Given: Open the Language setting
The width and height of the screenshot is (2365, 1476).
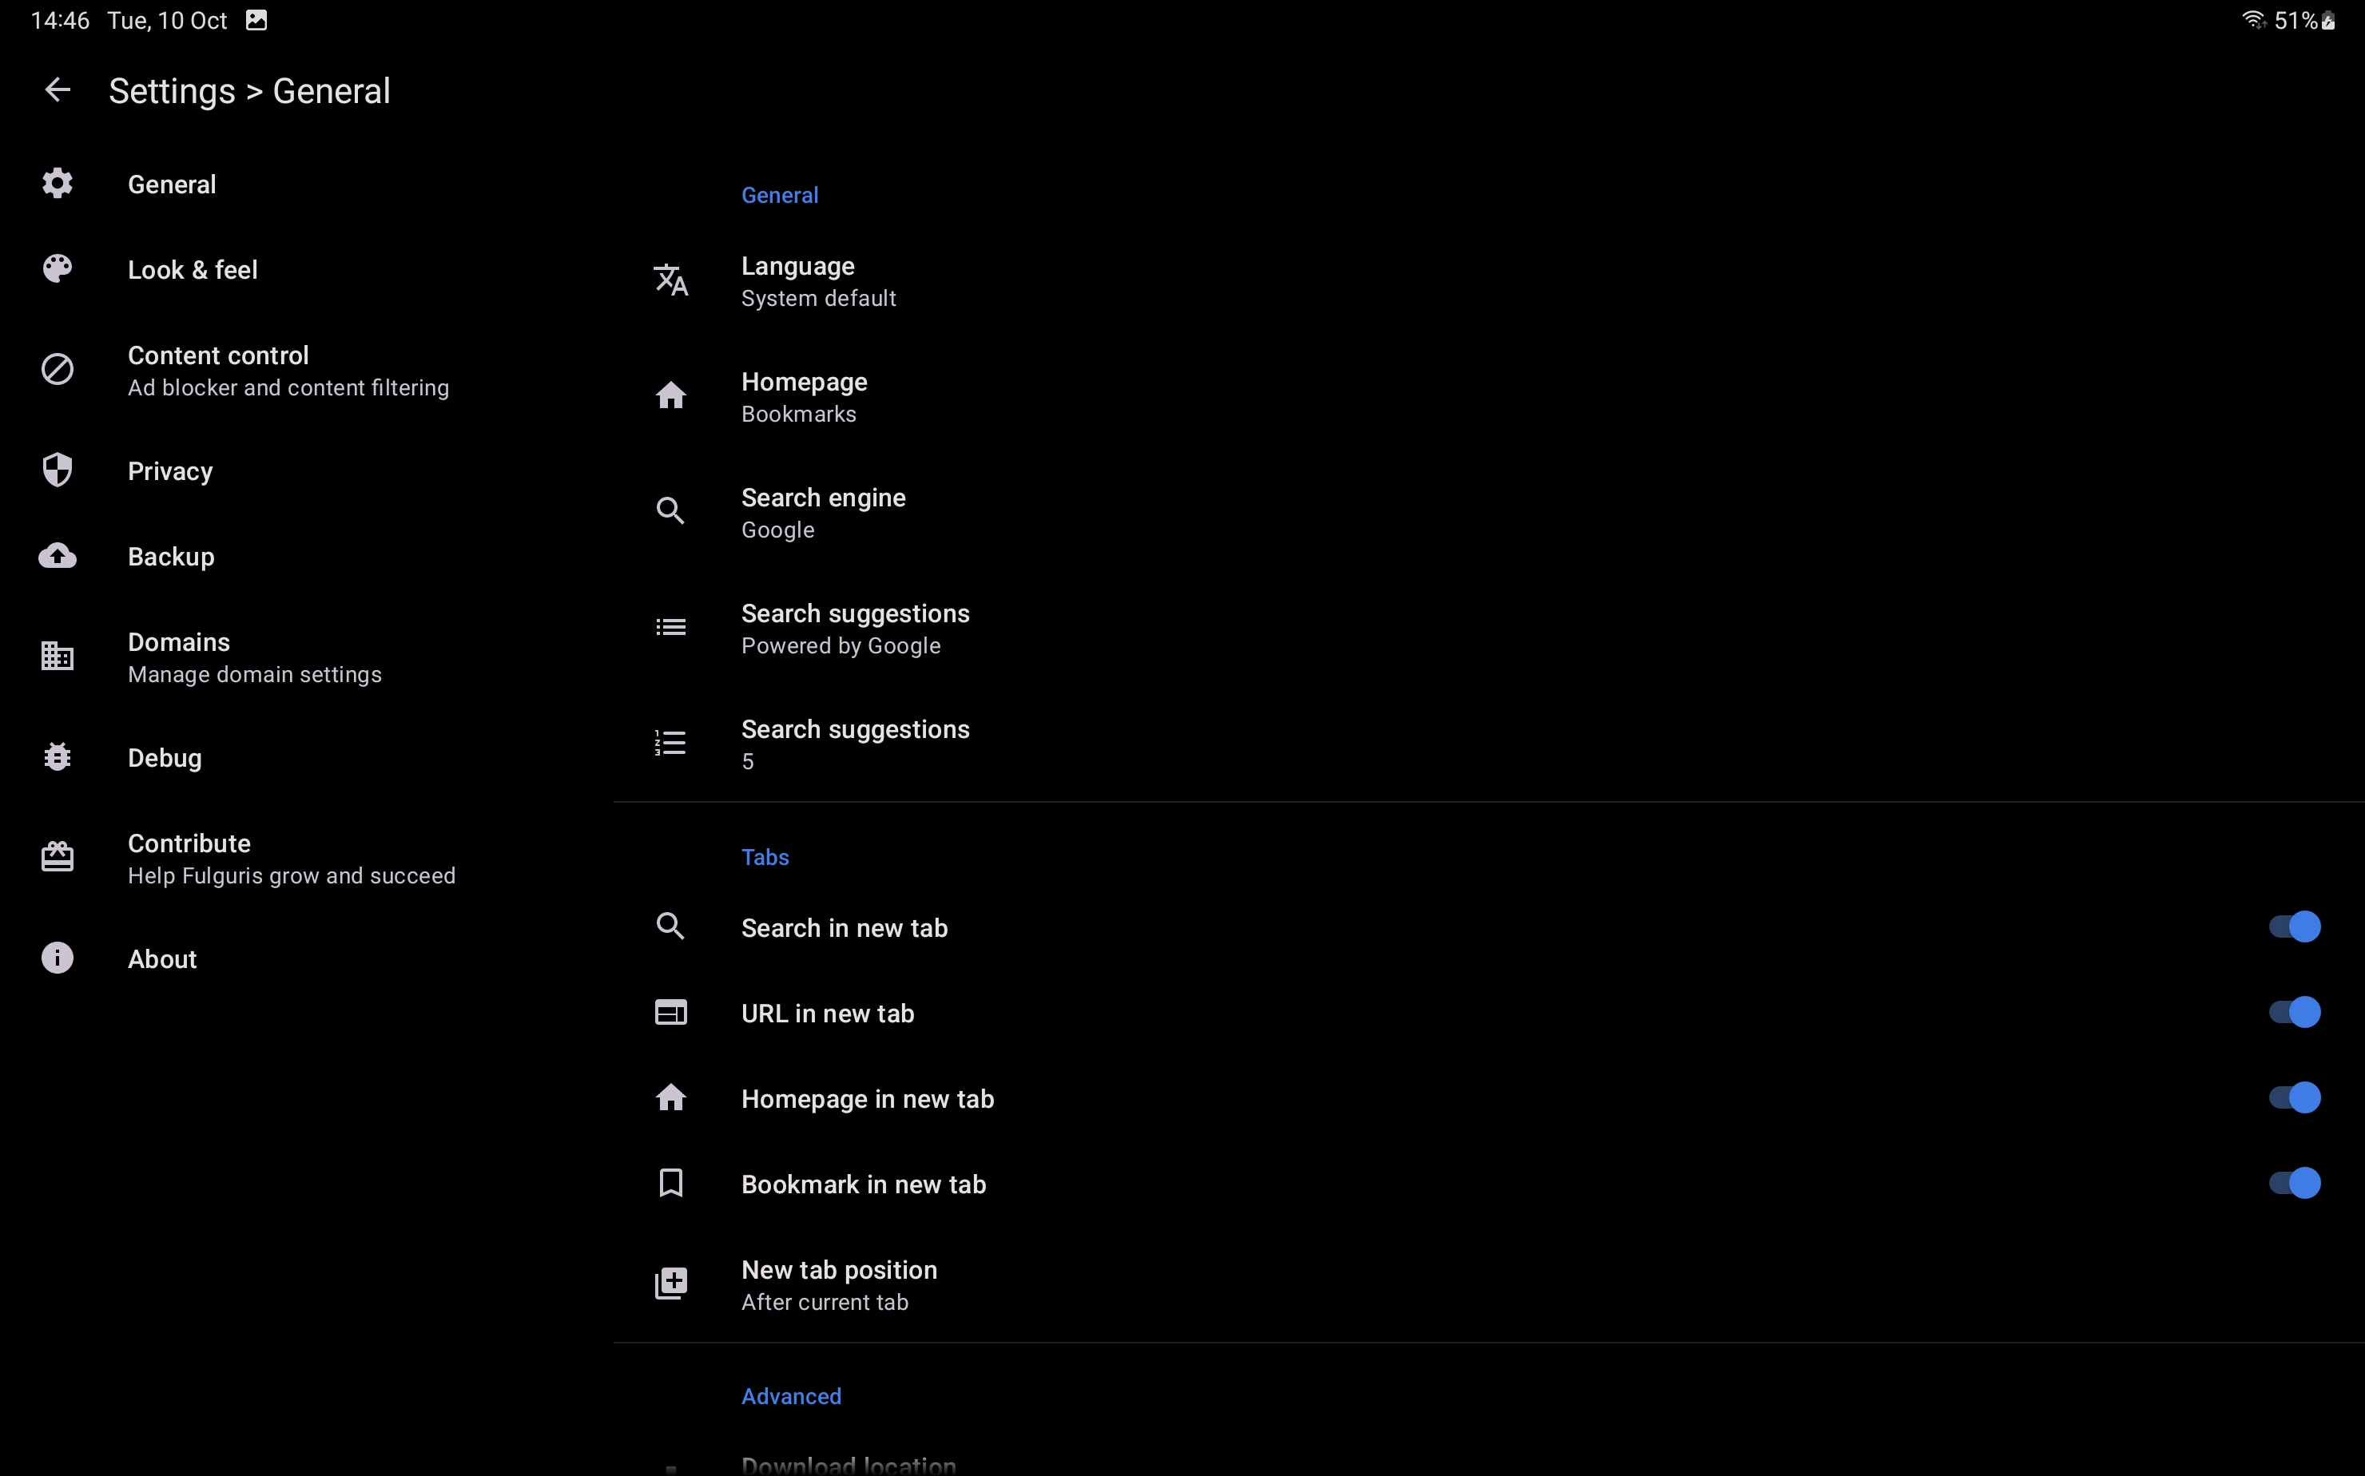Looking at the screenshot, I should point(1489,281).
